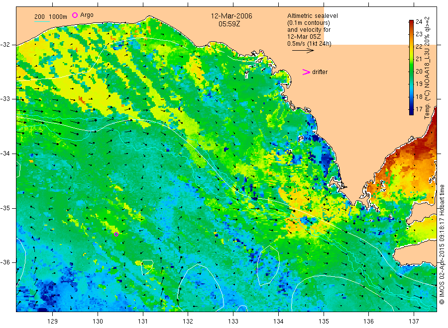Click the longitude label 137
This screenshot has height=328, width=448.
point(414,322)
